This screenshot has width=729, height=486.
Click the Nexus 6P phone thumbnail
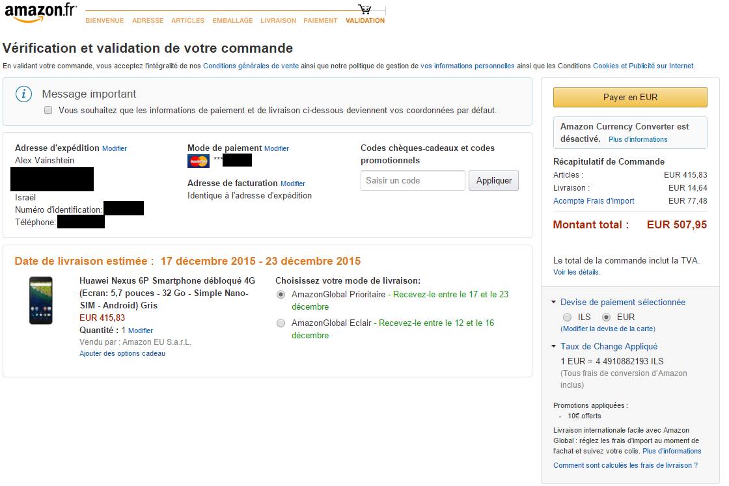pos(41,301)
